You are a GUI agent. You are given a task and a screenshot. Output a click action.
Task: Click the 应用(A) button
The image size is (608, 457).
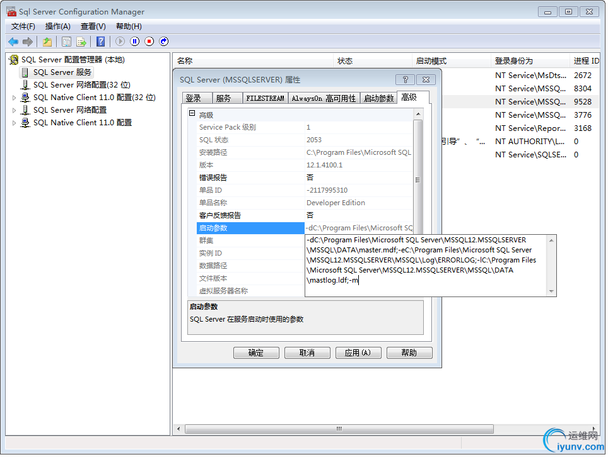(x=358, y=353)
